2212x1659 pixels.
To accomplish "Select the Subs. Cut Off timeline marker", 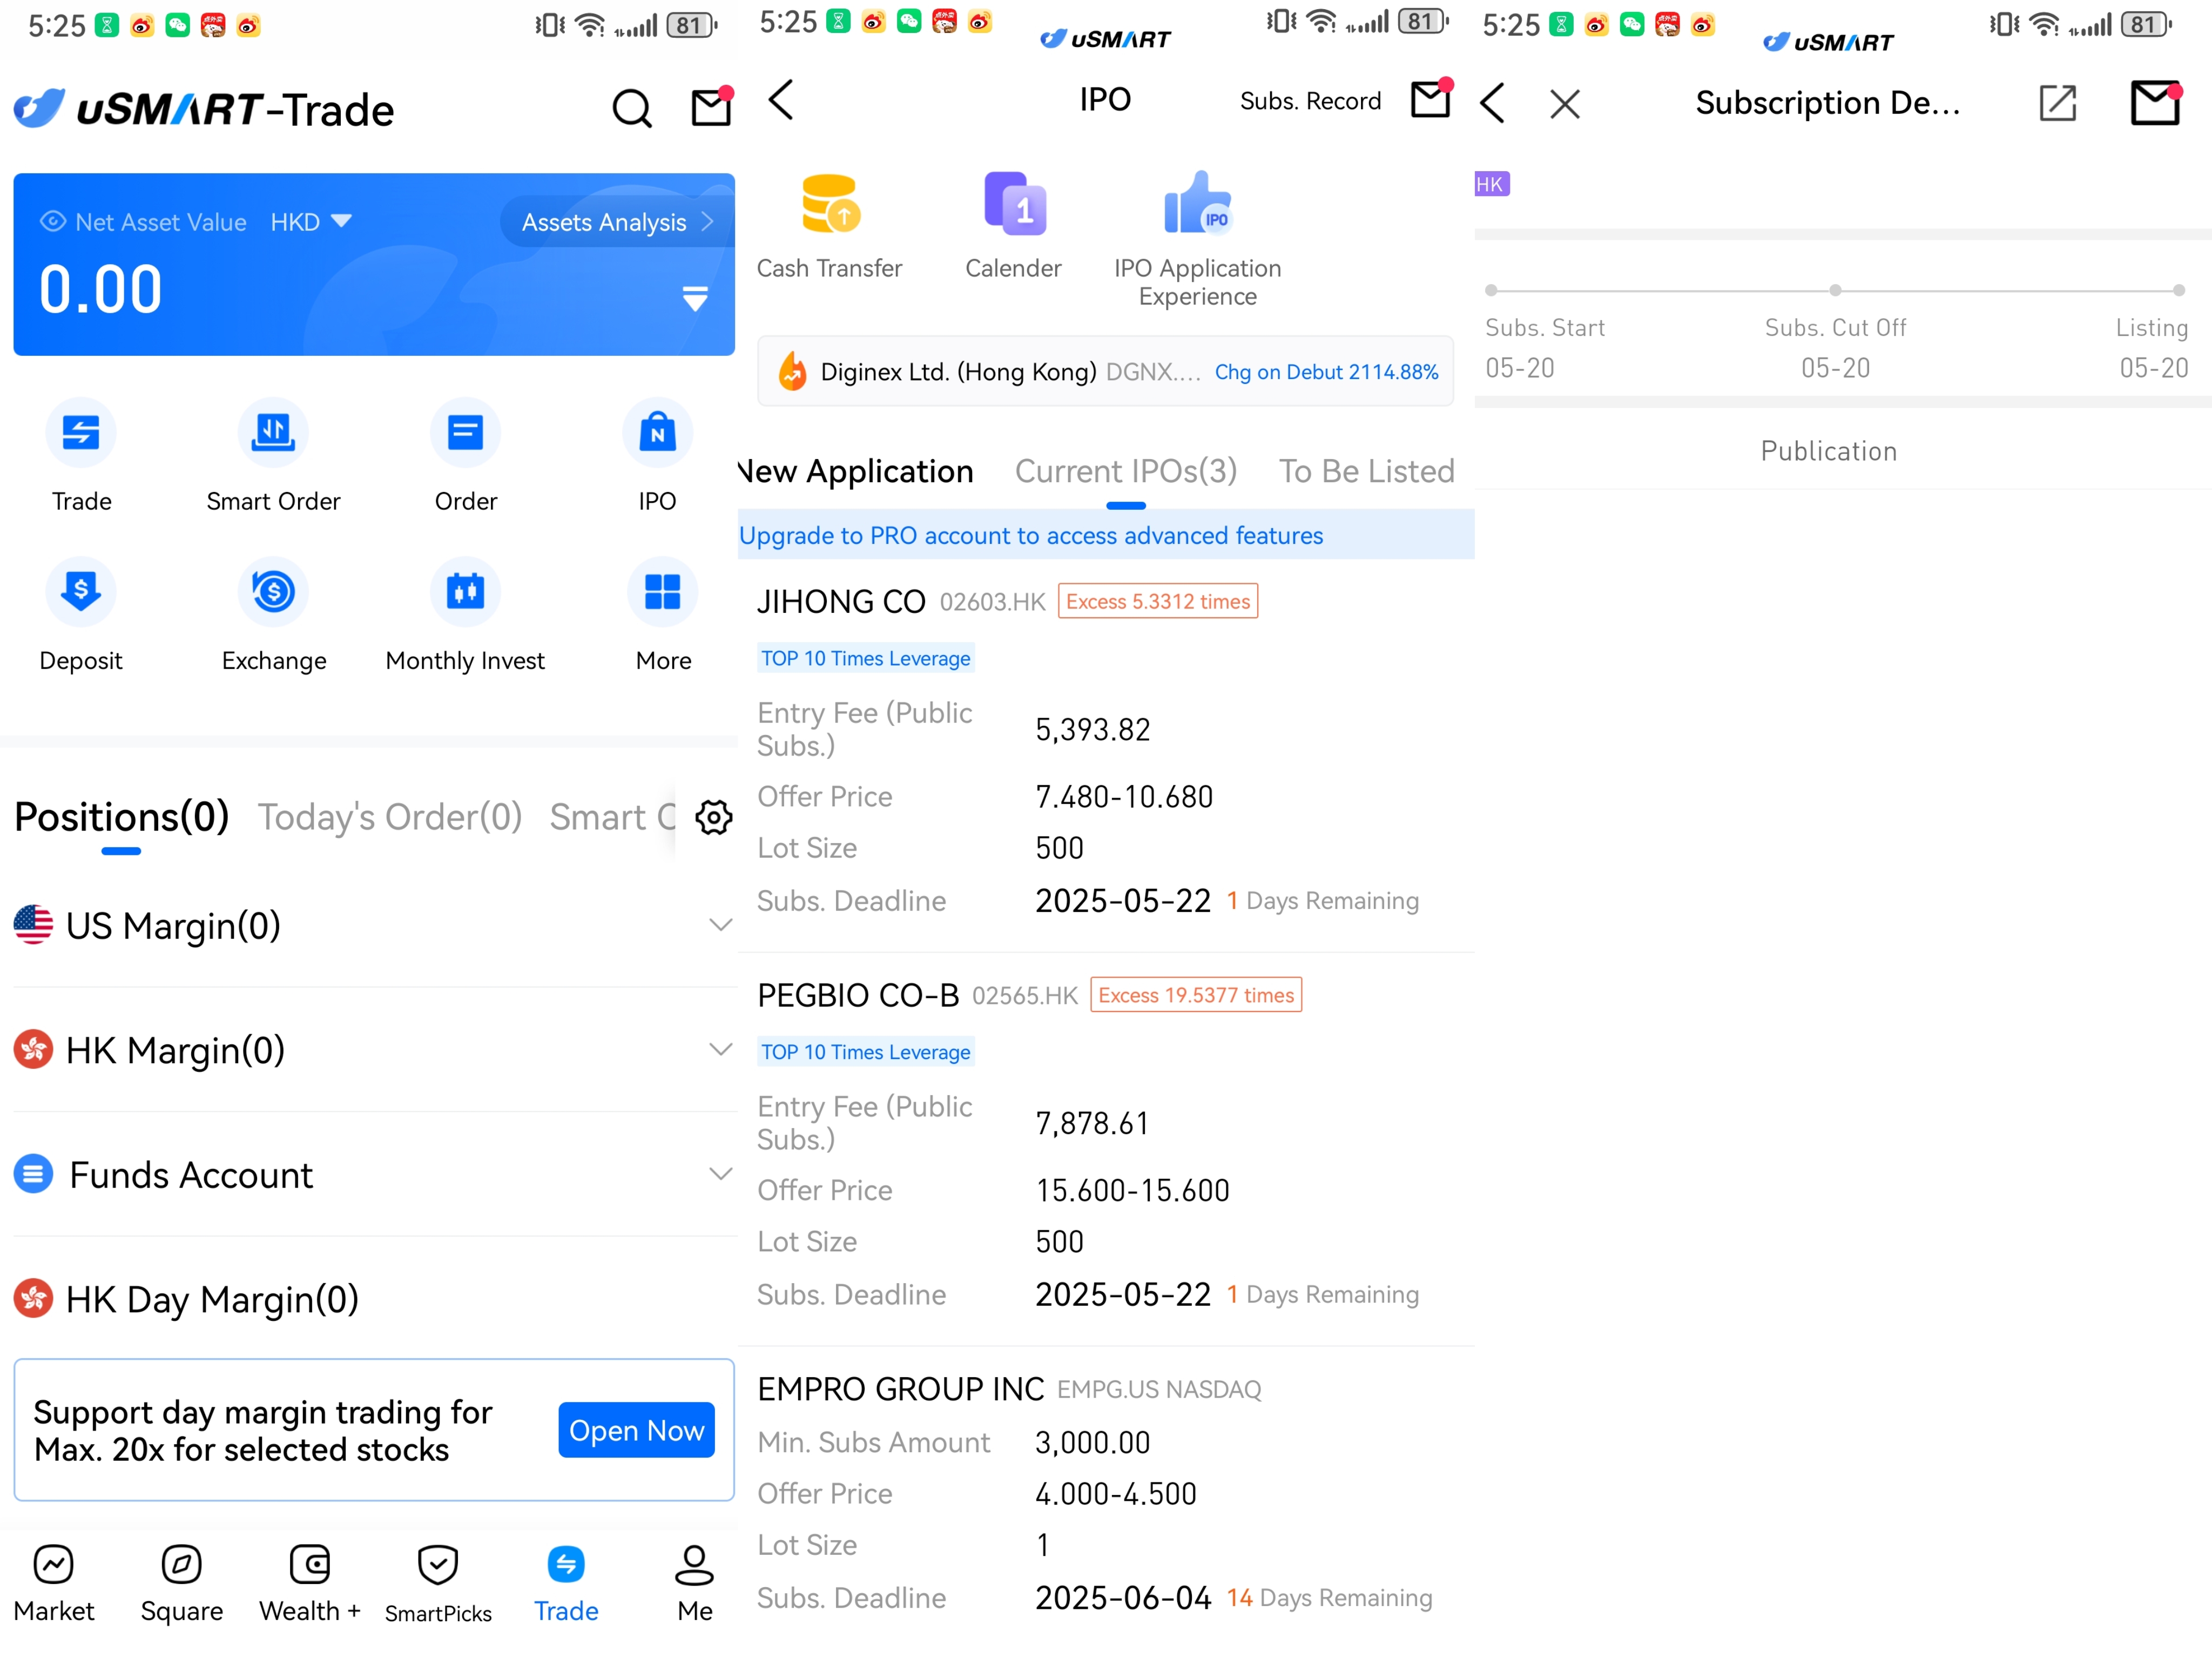I will point(1835,290).
